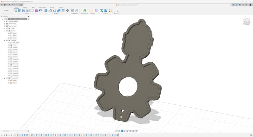Open the Modify menu dropdown
253x137 pixels.
(56, 13)
